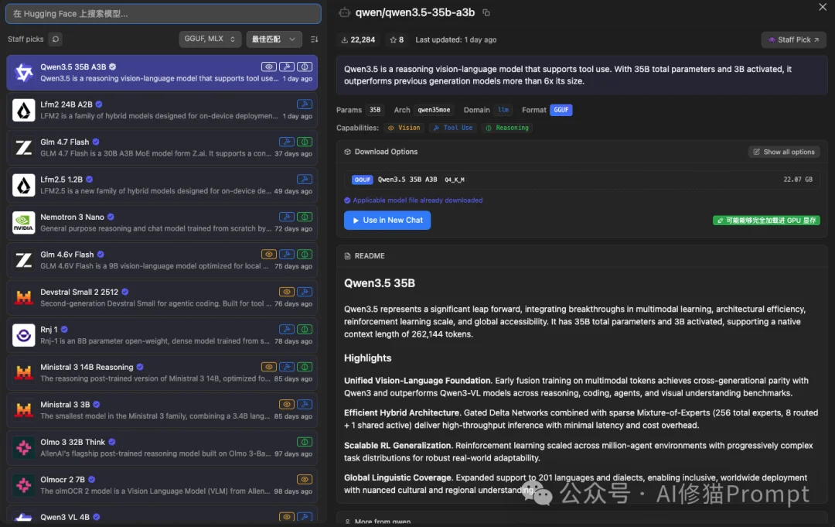This screenshot has width=835, height=527.
Task: Click the vision eye badge on Qwen3.5 35B A3B
Action: tap(268, 67)
